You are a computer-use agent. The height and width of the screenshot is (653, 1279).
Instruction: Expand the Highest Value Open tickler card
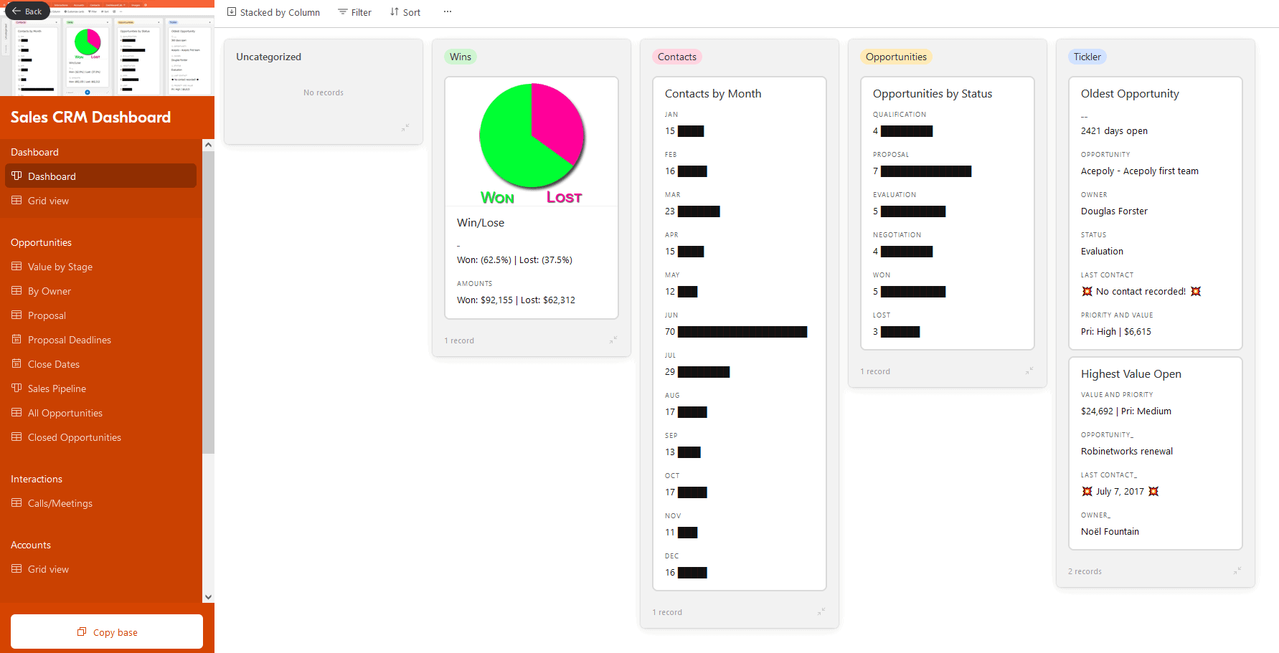coord(1237,571)
